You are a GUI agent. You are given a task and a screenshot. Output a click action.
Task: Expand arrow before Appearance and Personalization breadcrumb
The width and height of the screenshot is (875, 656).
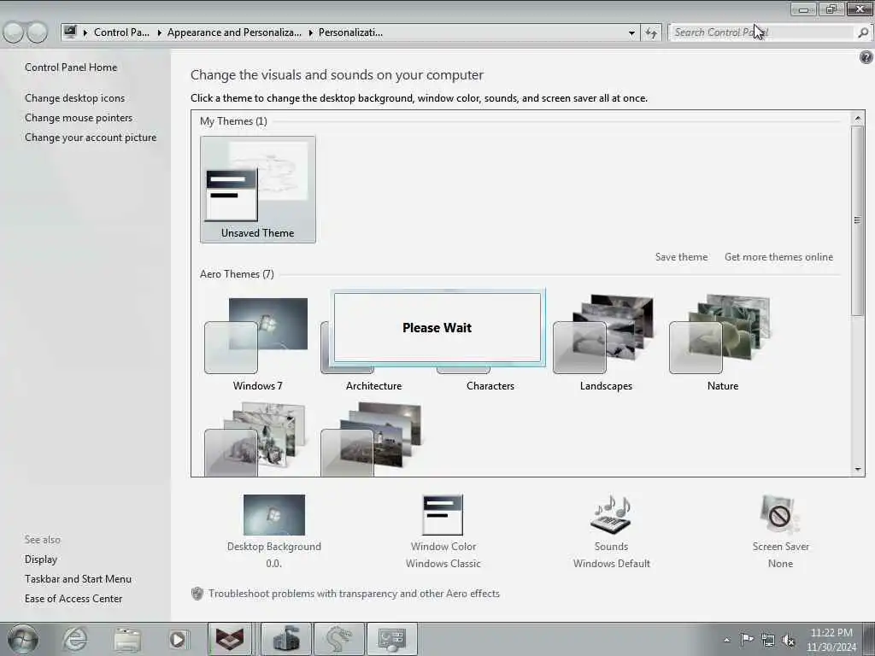coord(159,33)
